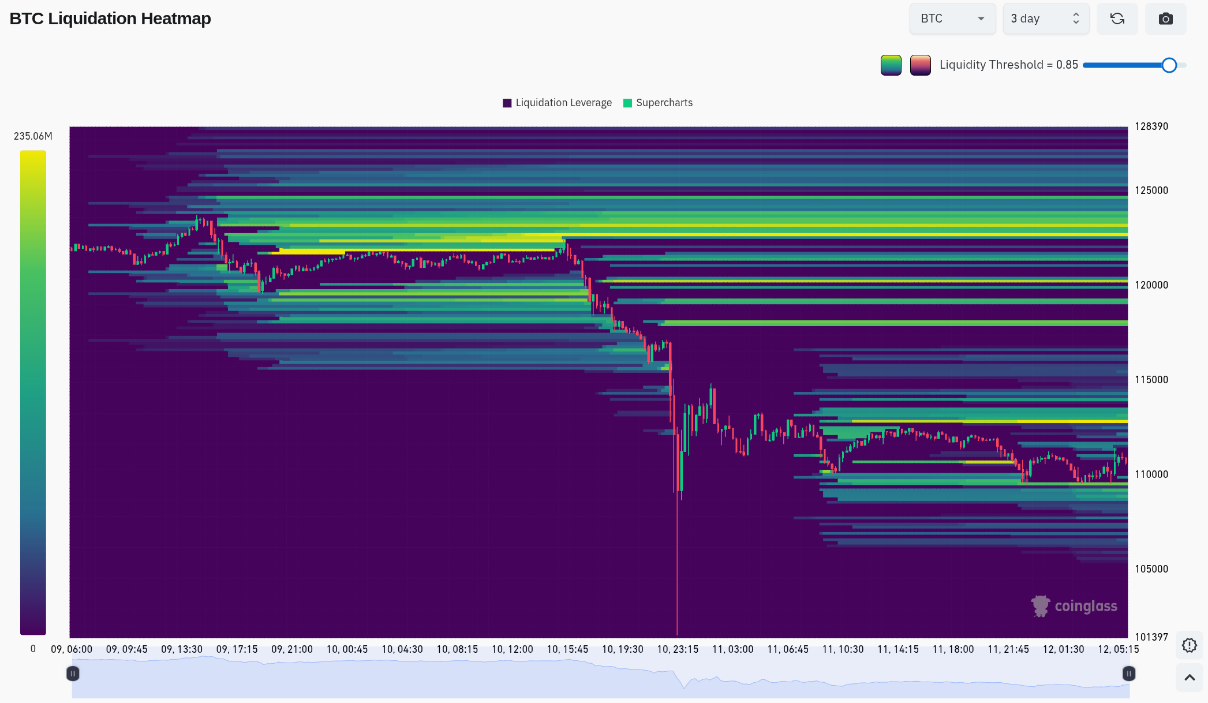Click the 09, 13:30 time axis label
The width and height of the screenshot is (1208, 703).
pos(182,649)
